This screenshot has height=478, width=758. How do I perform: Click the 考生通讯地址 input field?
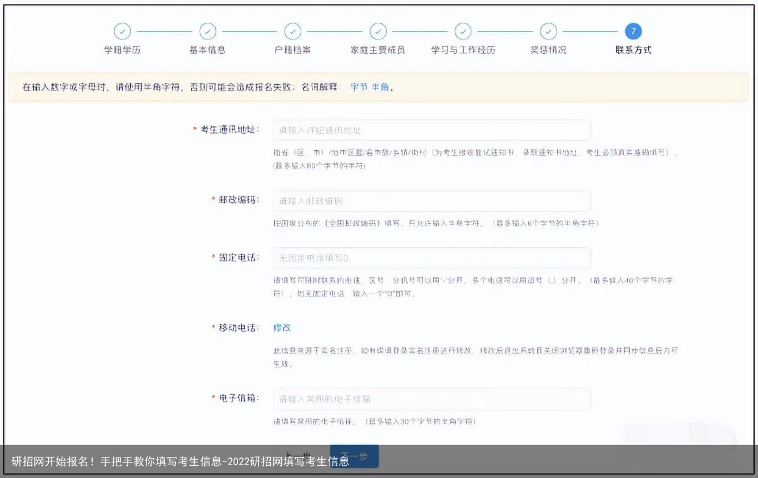point(432,130)
